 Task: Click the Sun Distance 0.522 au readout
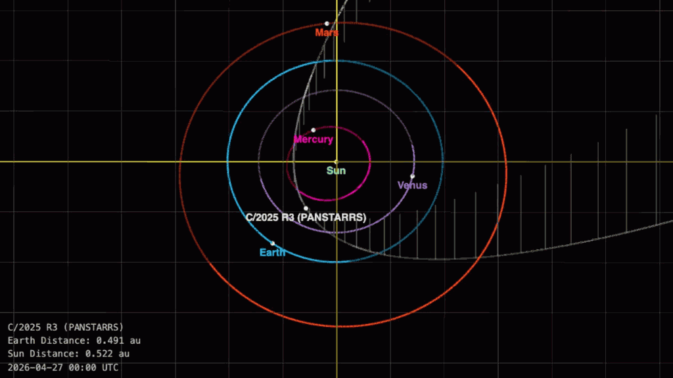point(68,354)
